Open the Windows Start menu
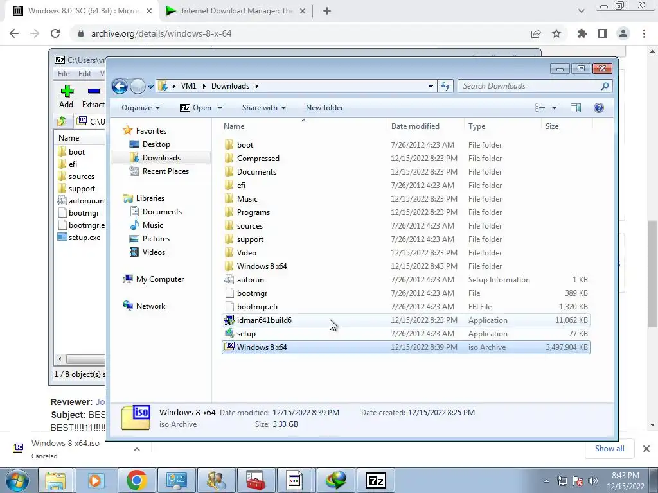658x493 pixels. click(x=17, y=480)
